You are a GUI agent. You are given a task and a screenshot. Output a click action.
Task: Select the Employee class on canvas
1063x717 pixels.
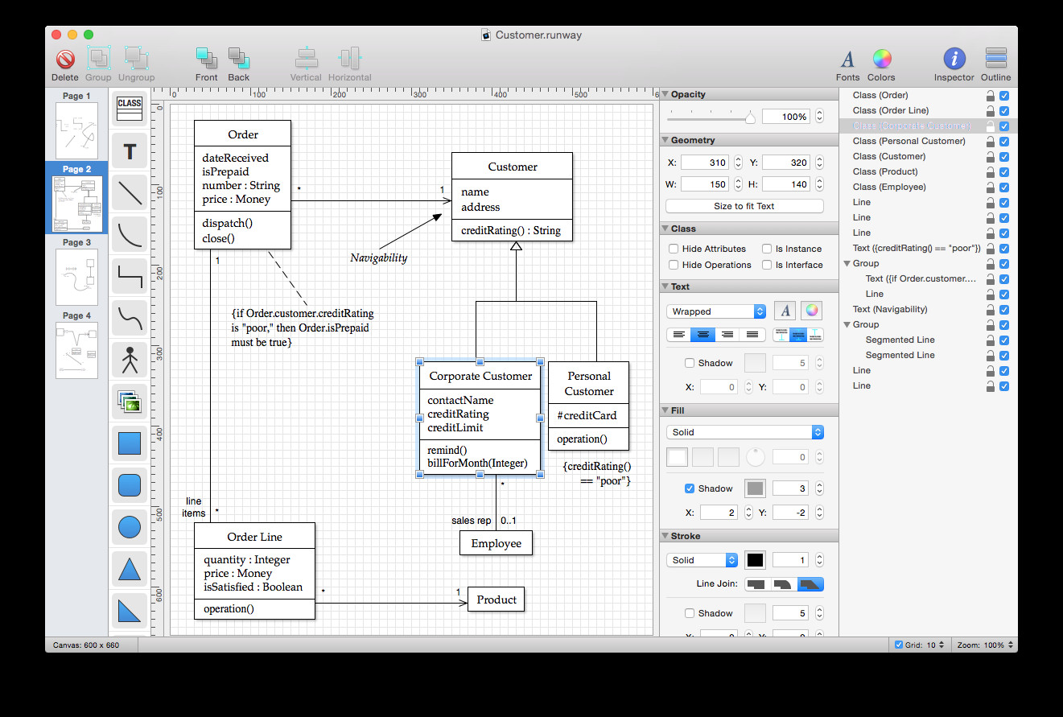tap(496, 543)
